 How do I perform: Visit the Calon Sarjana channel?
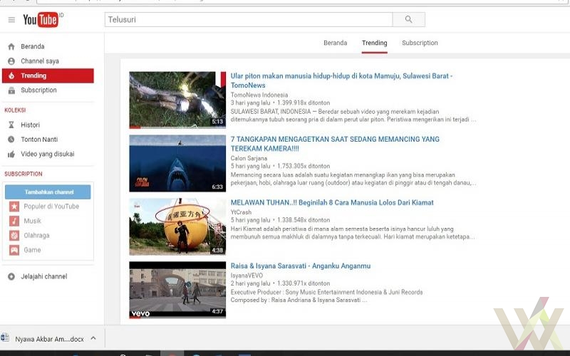(x=249, y=158)
